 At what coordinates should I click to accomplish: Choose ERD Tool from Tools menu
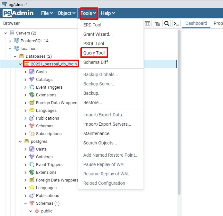pos(92,25)
